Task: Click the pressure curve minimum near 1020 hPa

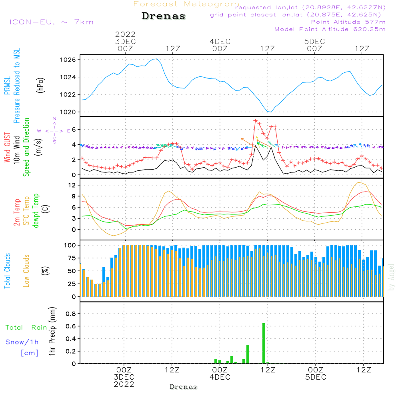Action: click(x=271, y=112)
